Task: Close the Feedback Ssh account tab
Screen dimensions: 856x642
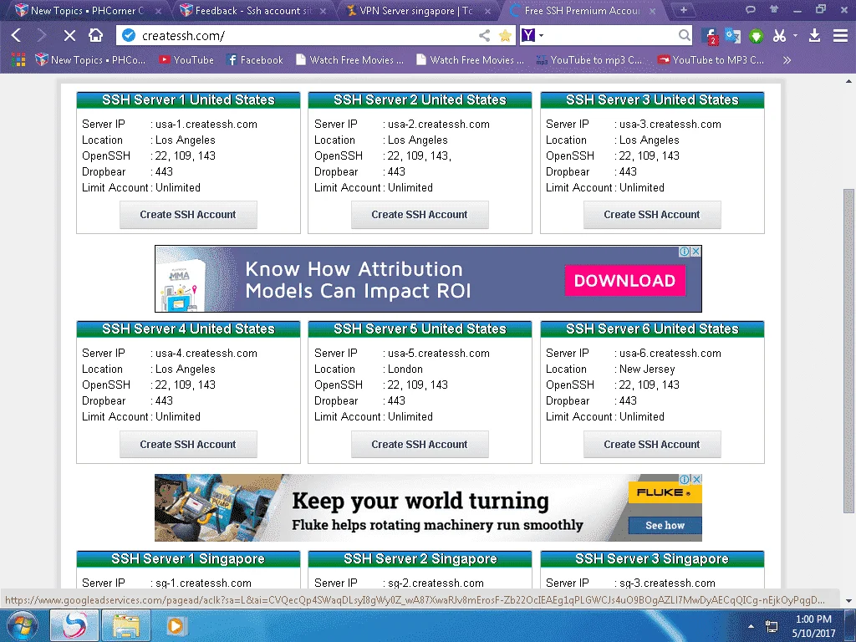Action: tap(324, 11)
